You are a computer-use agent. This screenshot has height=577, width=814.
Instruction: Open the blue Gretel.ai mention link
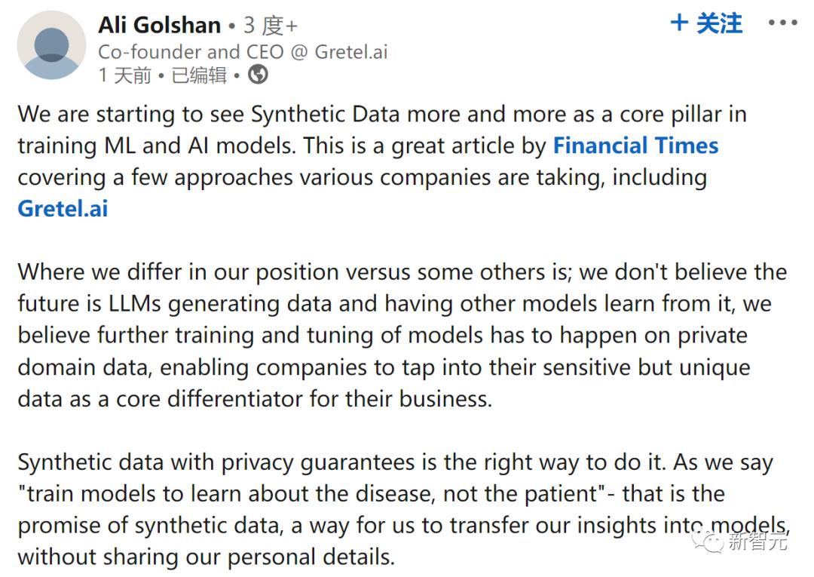63,209
